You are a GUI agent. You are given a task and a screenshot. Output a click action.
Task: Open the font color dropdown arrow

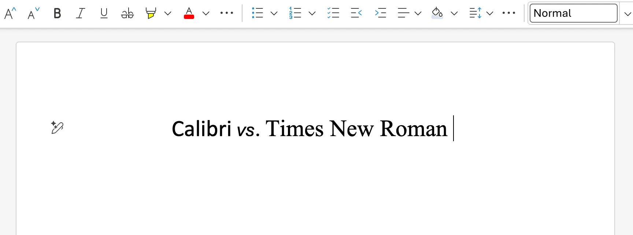tap(206, 14)
